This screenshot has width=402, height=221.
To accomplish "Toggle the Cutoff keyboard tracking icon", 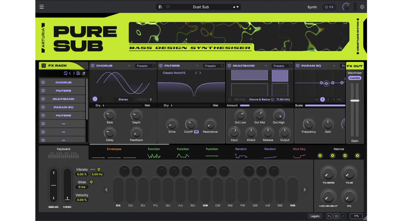I will 196,132.
